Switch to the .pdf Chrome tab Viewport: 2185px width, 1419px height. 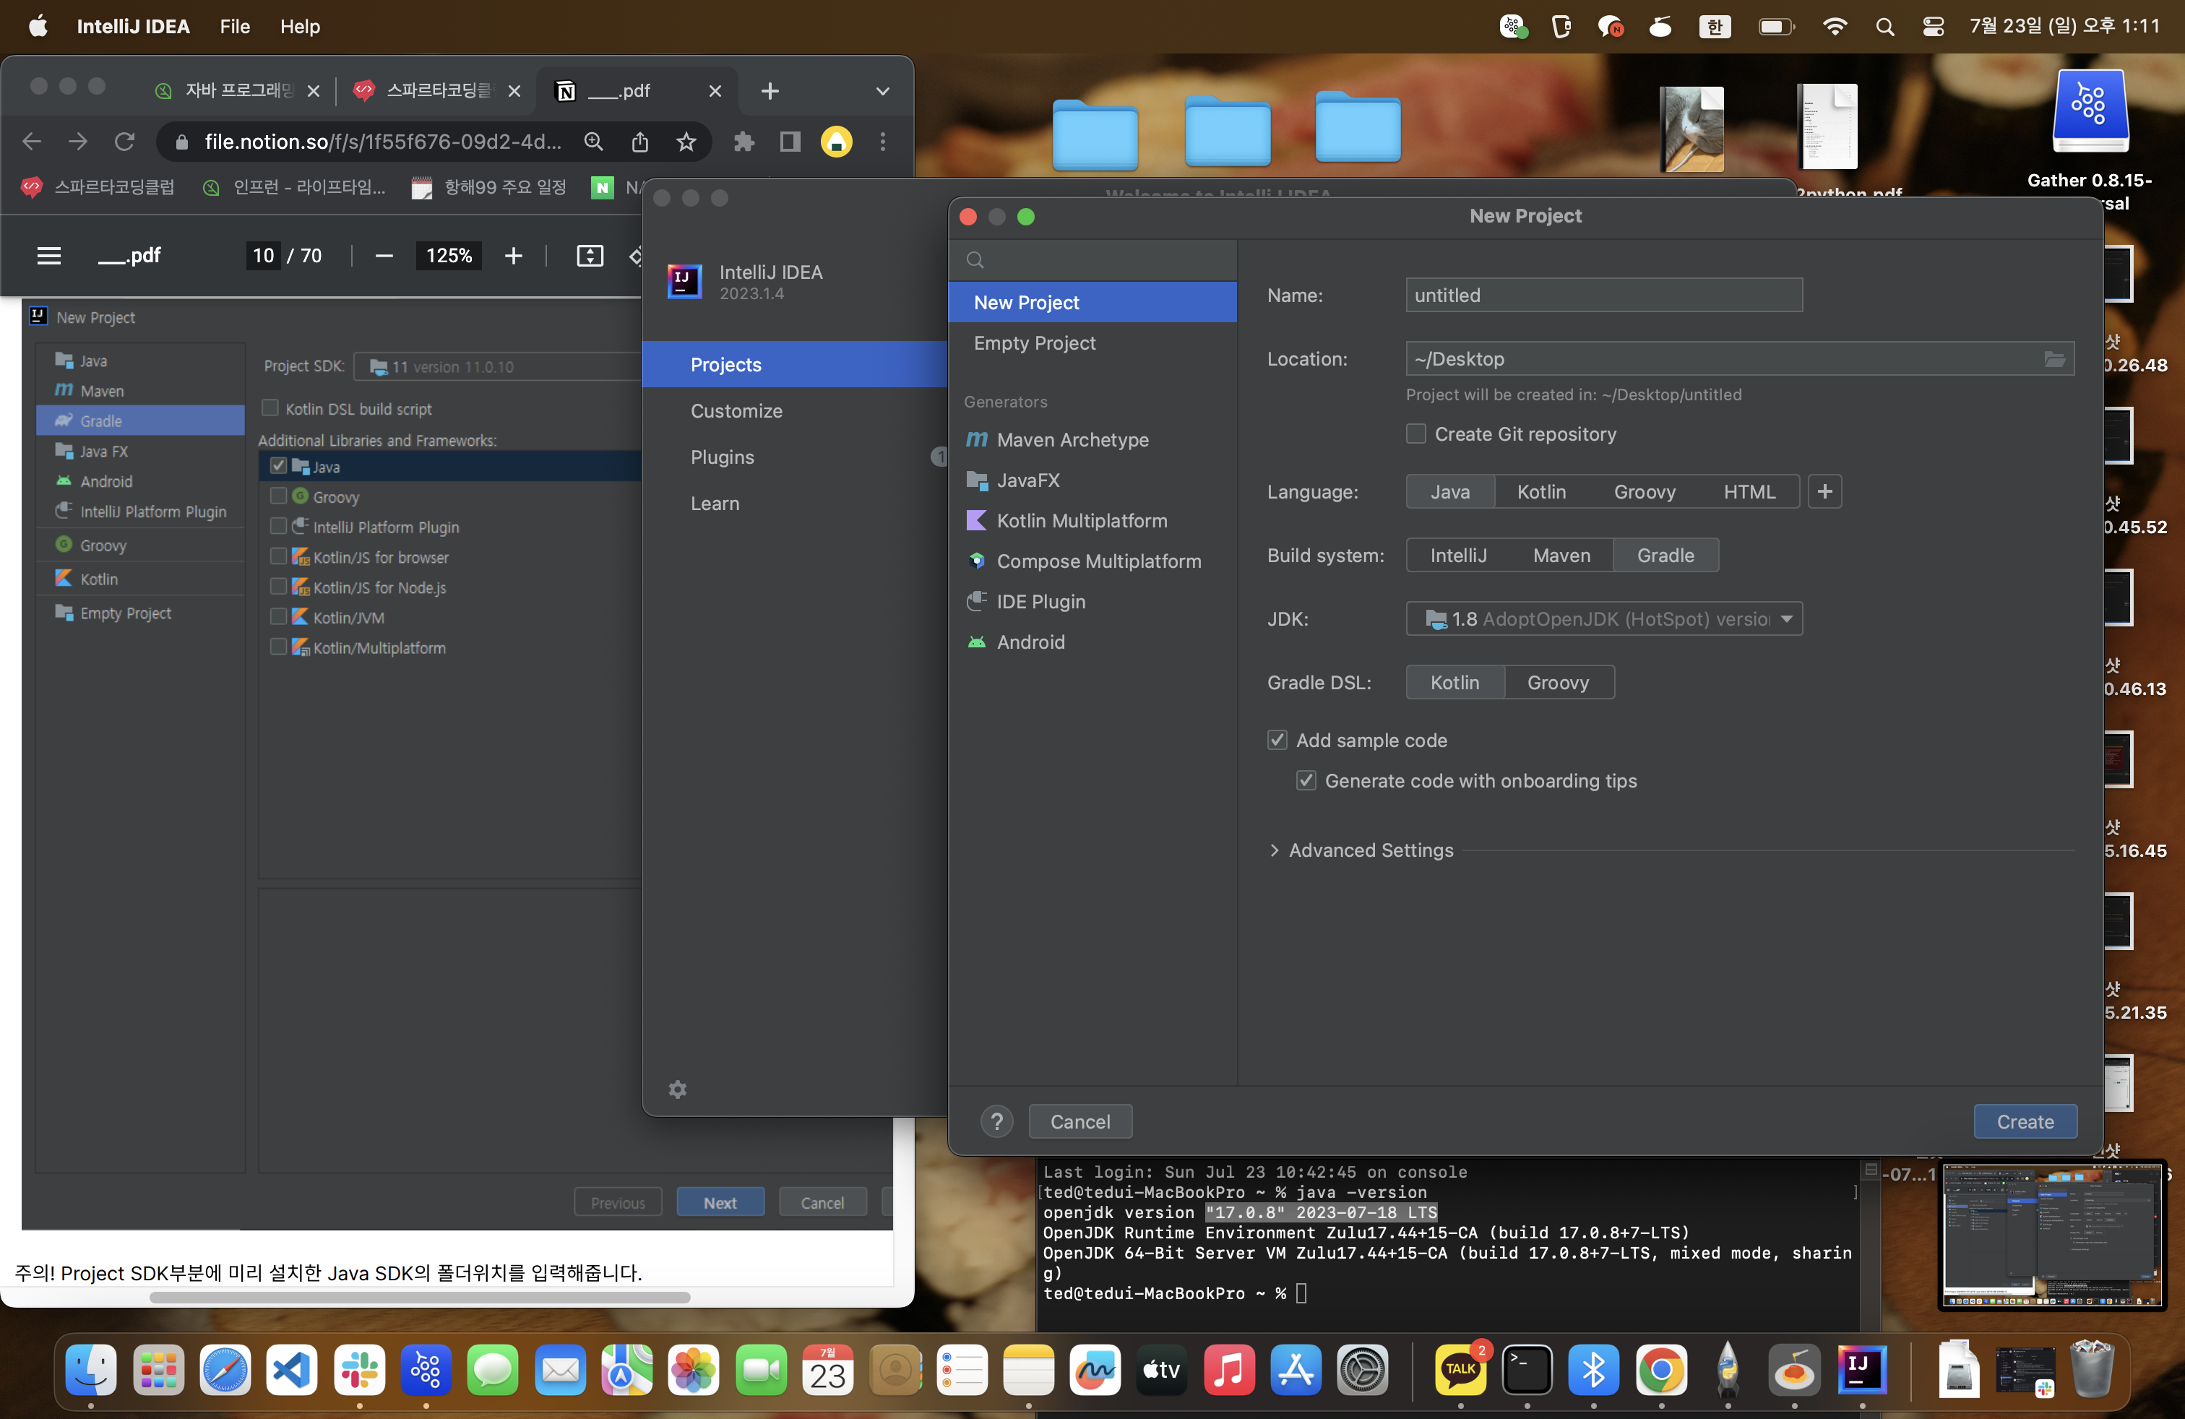[x=638, y=90]
